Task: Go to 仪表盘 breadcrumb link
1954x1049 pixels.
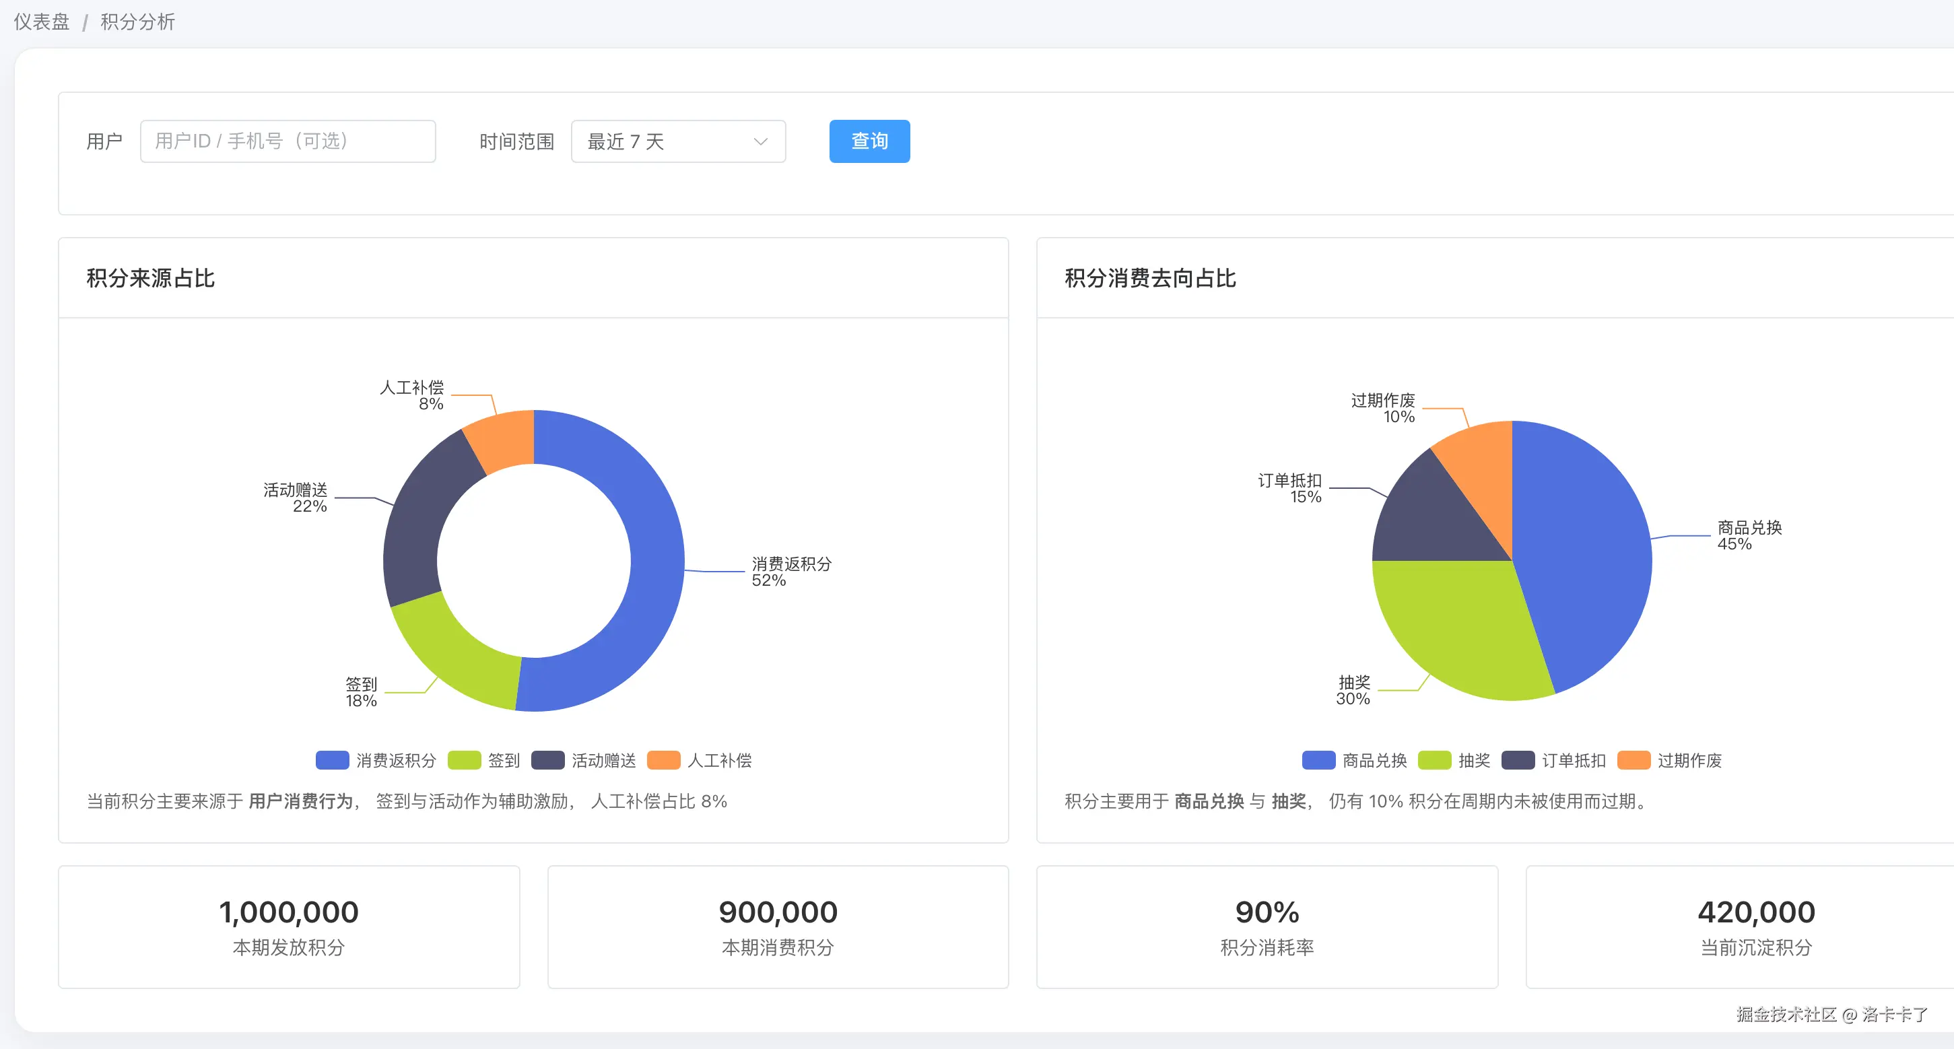Action: click(42, 22)
